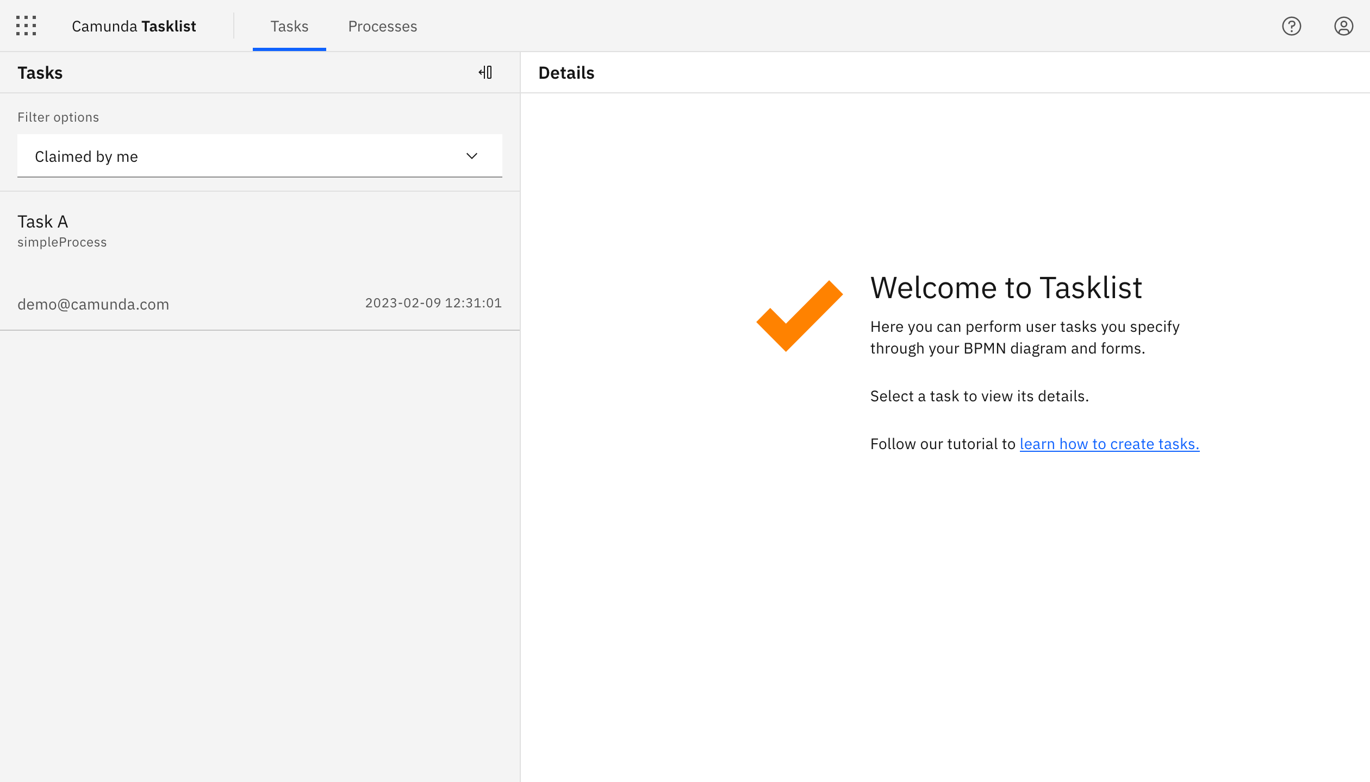1370x782 pixels.
Task: Select the Tasks tab
Action: [289, 26]
